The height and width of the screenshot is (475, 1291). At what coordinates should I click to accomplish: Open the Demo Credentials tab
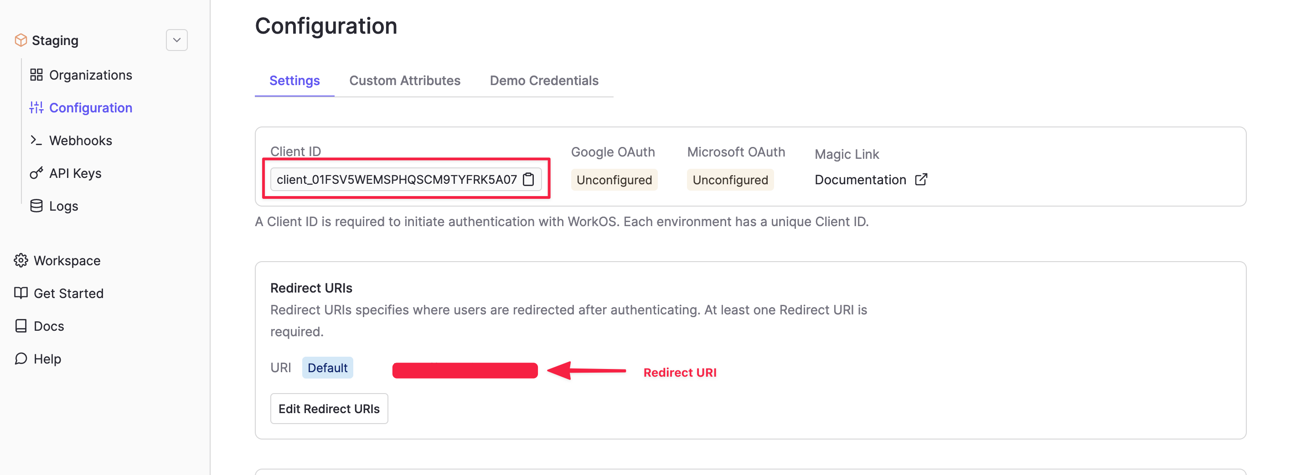point(544,81)
